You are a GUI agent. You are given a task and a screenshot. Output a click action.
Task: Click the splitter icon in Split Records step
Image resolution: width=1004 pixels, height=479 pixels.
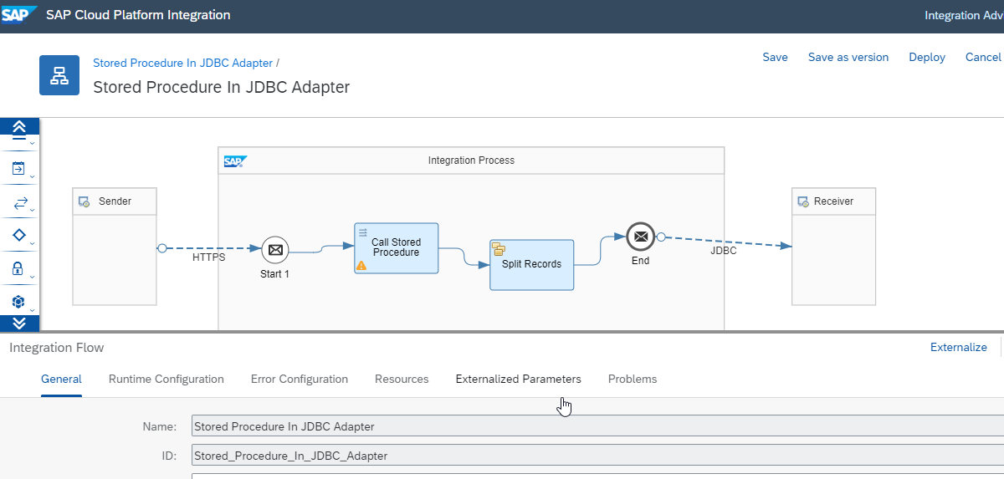(498, 248)
